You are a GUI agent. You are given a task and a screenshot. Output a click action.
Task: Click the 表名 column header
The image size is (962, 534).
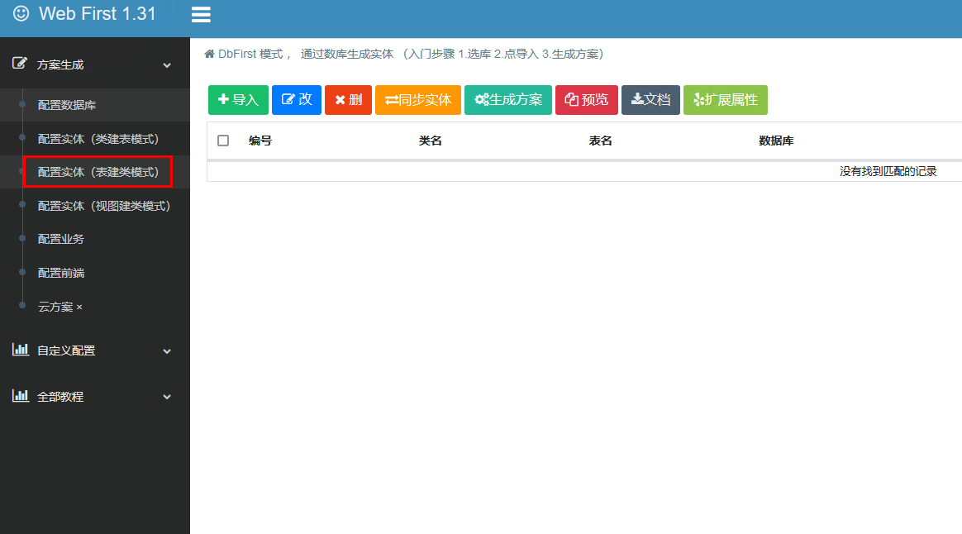(600, 141)
